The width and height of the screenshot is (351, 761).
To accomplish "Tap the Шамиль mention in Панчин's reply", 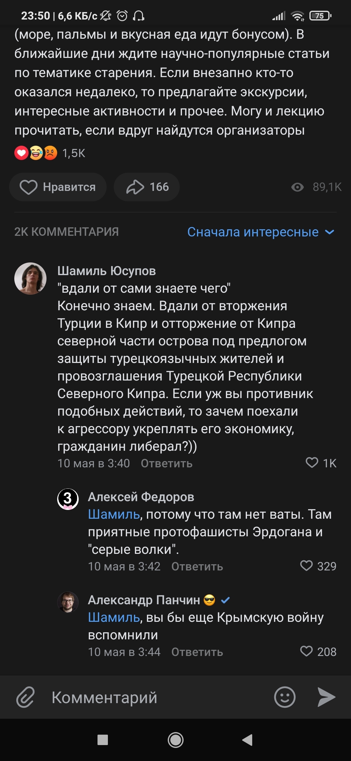I will tap(114, 617).
